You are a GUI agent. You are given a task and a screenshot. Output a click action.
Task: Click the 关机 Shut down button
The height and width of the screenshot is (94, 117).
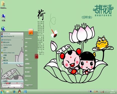click(28, 85)
